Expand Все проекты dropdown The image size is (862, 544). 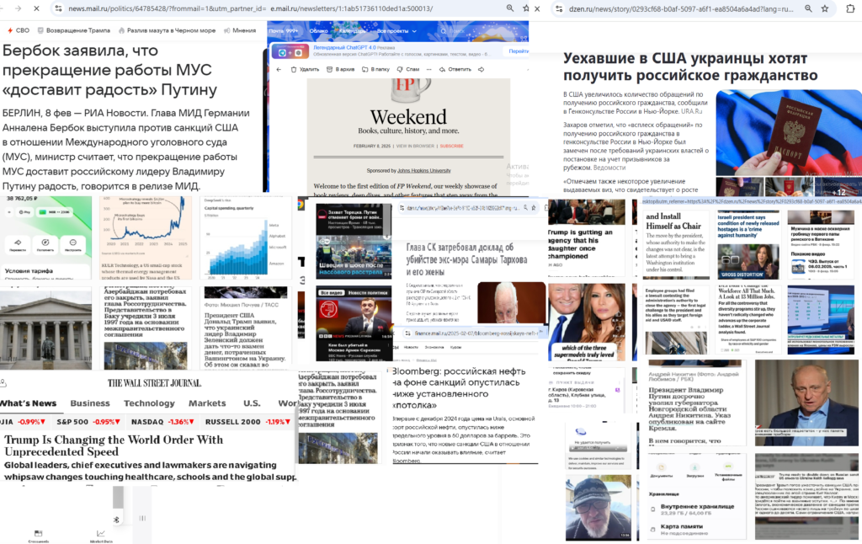[396, 31]
